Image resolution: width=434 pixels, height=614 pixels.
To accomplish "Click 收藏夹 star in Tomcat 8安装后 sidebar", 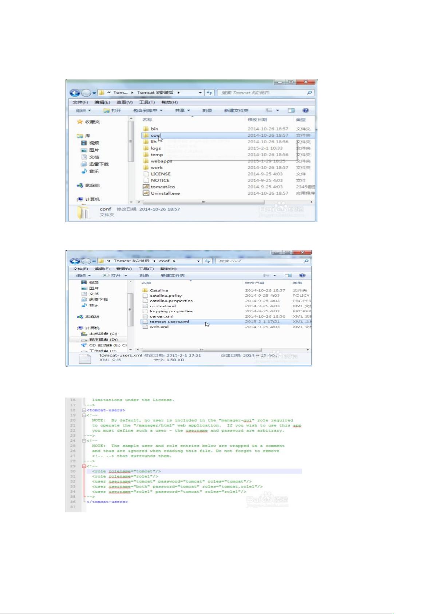I will pos(80,122).
